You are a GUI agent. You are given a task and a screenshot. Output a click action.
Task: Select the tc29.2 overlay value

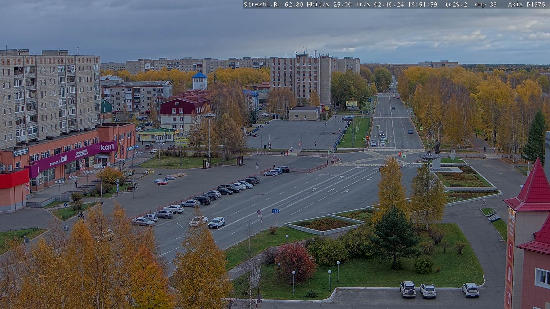[x=456, y=4]
